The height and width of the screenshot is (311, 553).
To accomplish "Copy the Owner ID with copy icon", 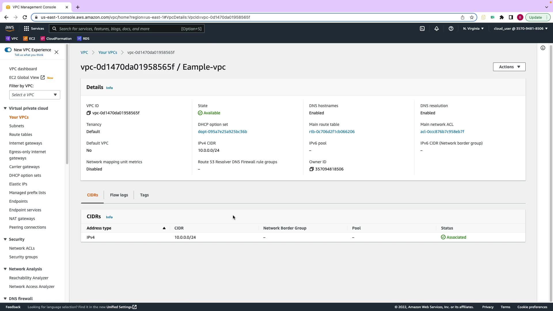I will click(311, 169).
